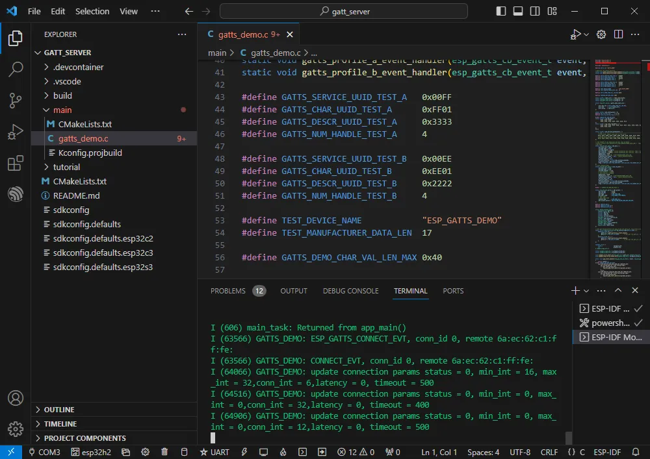Open SDK configuration editor gear in status bar
The image size is (650, 459).
coord(145,453)
